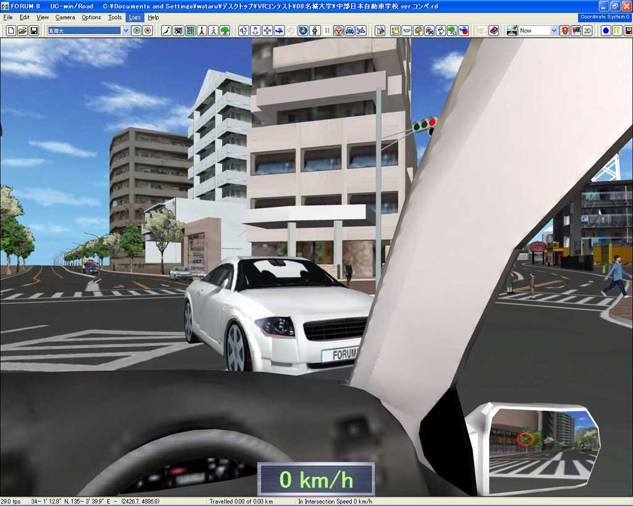Click the 0 km/h speed display

tap(316, 479)
